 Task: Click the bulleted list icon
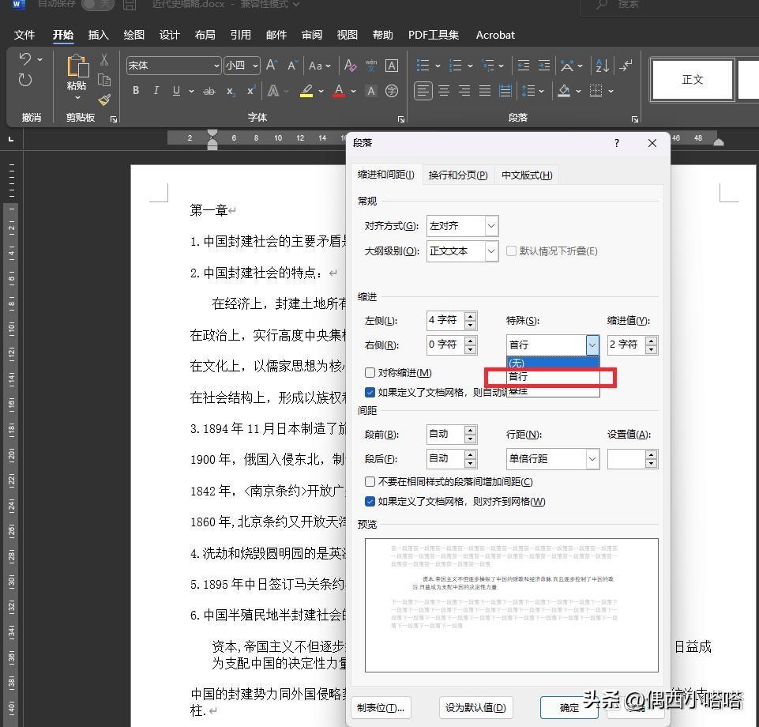[x=423, y=66]
